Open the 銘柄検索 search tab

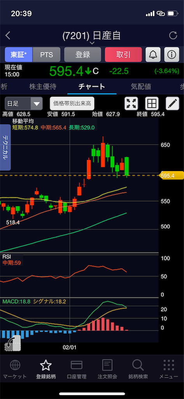pos(138,369)
